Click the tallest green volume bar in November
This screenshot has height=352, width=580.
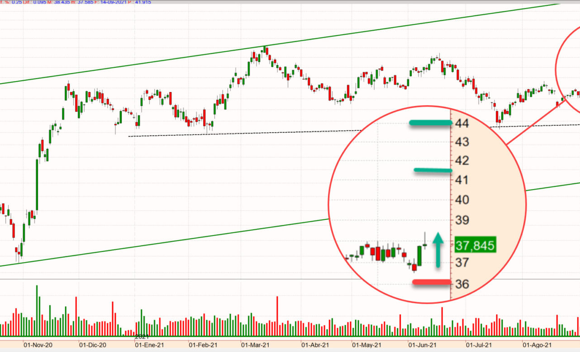pos(37,310)
